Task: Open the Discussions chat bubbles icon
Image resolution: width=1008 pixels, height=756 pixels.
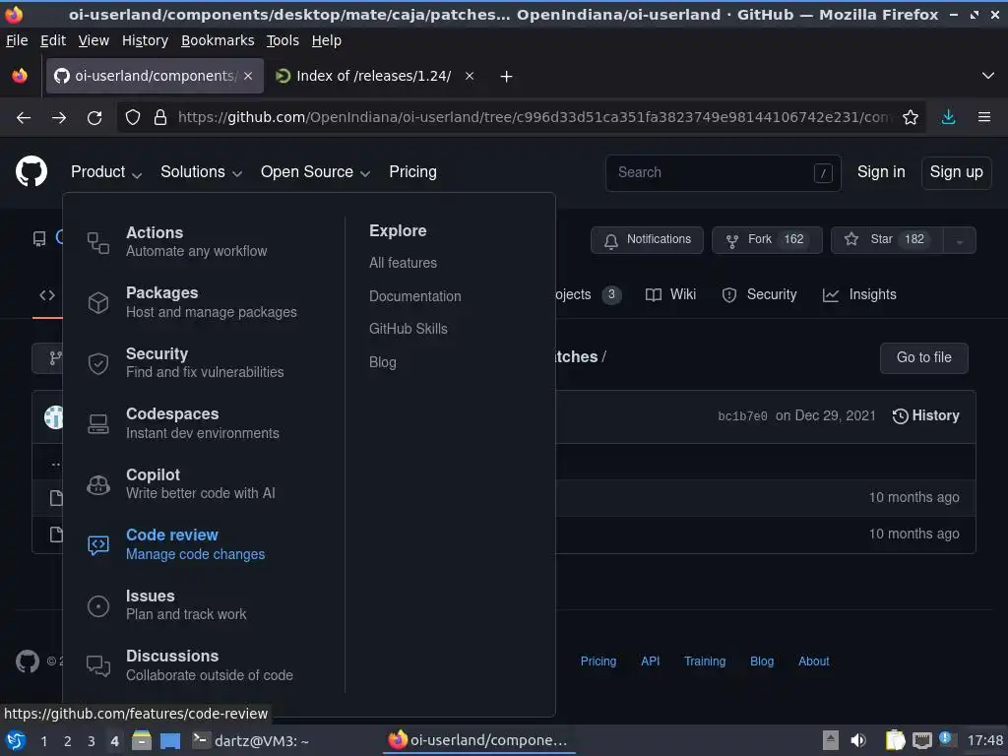Action: (x=98, y=666)
